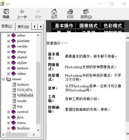Viewport: 129px width, 140px height.
Task: Expand the pixelate tree node
Action: tap(8, 41)
